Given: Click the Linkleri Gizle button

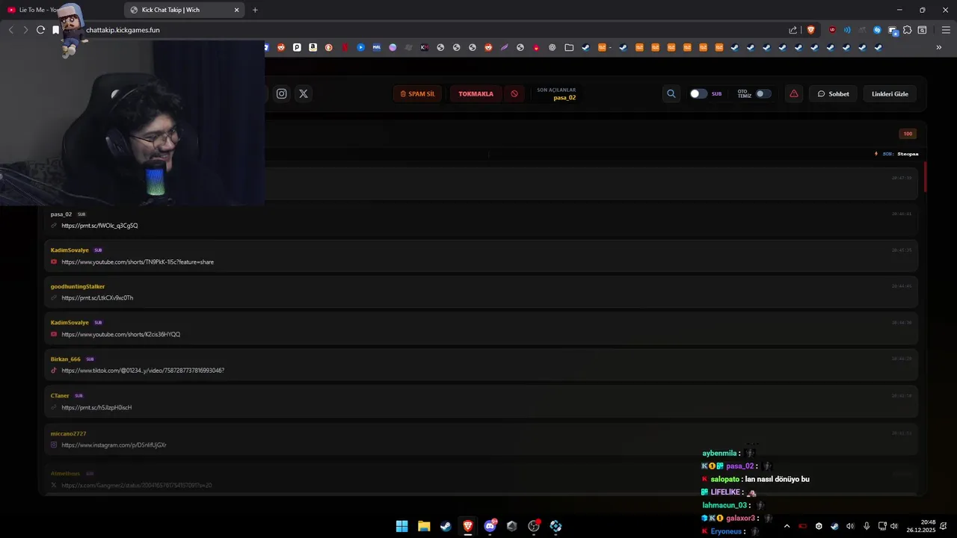Looking at the screenshot, I should [890, 94].
